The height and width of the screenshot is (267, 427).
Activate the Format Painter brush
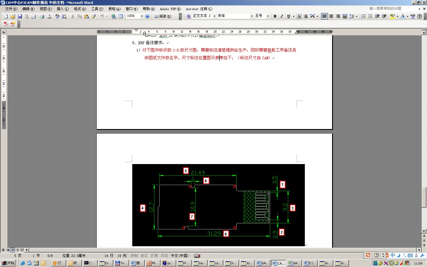coord(93,16)
